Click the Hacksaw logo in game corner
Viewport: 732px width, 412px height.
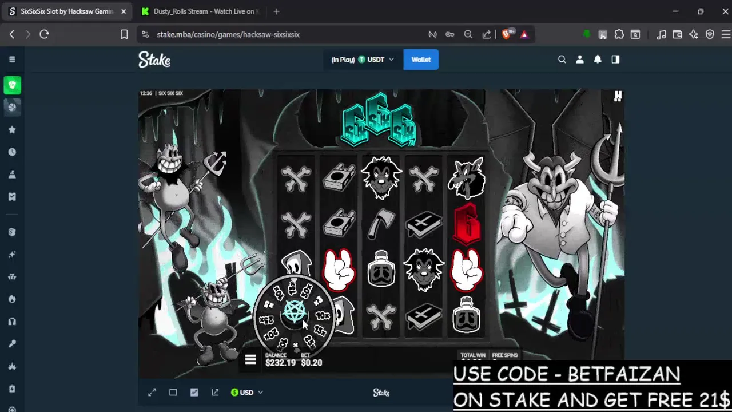tap(618, 96)
